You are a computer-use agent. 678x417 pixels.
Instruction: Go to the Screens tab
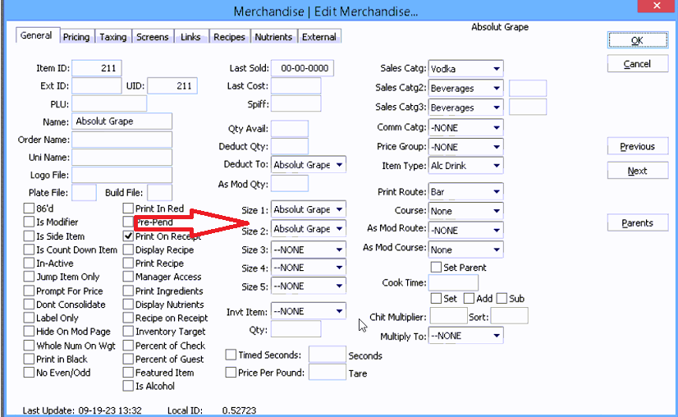[152, 37]
